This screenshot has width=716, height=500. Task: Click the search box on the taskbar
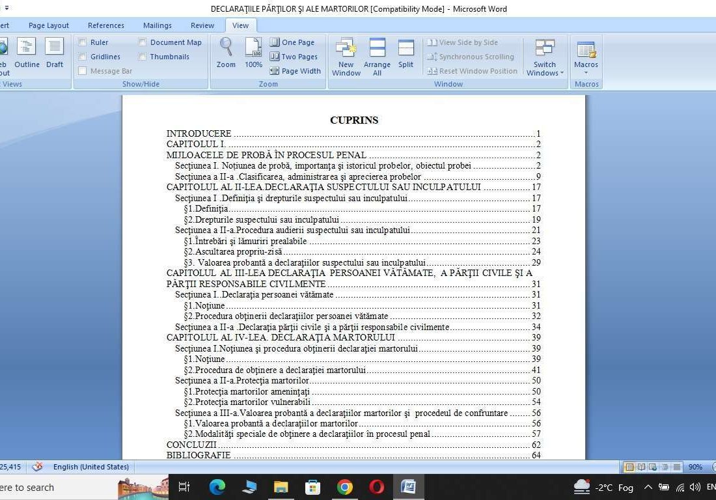point(52,487)
